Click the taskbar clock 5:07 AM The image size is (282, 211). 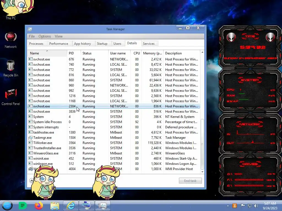pos(270,204)
